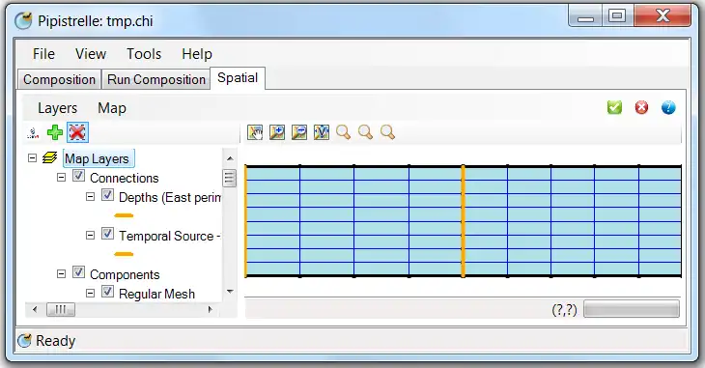Collapse the Temporal Source node
705x368 pixels.
pos(90,236)
